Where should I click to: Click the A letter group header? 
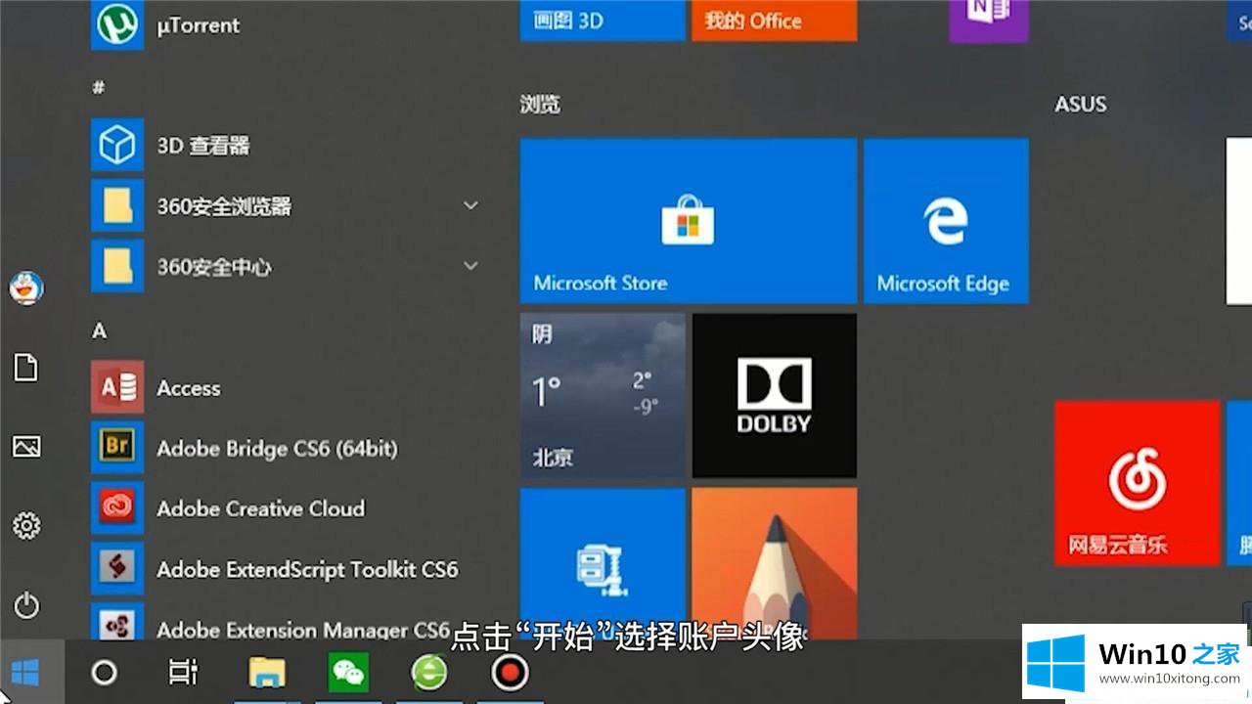point(99,330)
